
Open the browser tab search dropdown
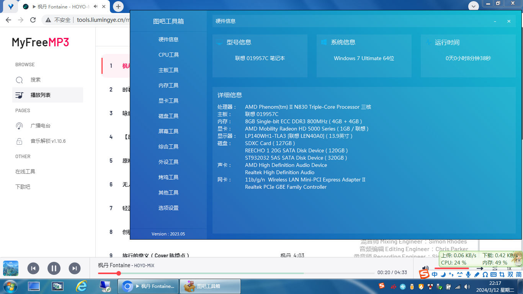pos(474,6)
